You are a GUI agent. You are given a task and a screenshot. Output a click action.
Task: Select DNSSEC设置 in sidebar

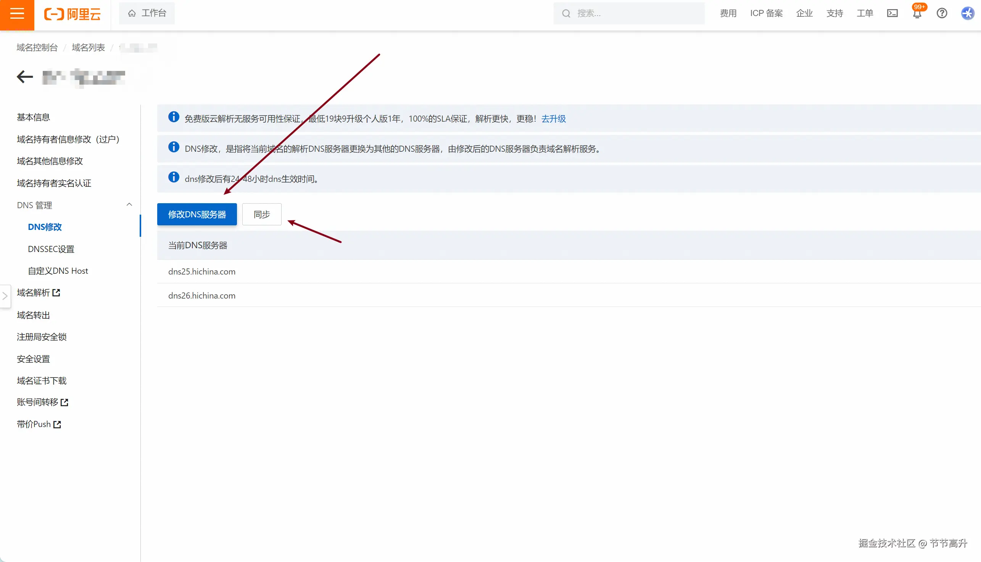click(x=51, y=249)
